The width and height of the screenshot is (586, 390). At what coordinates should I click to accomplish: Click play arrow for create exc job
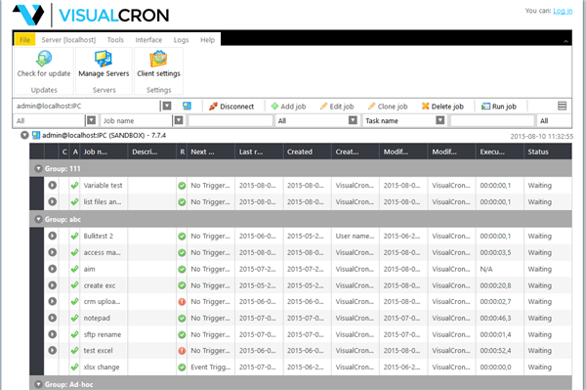[53, 285]
